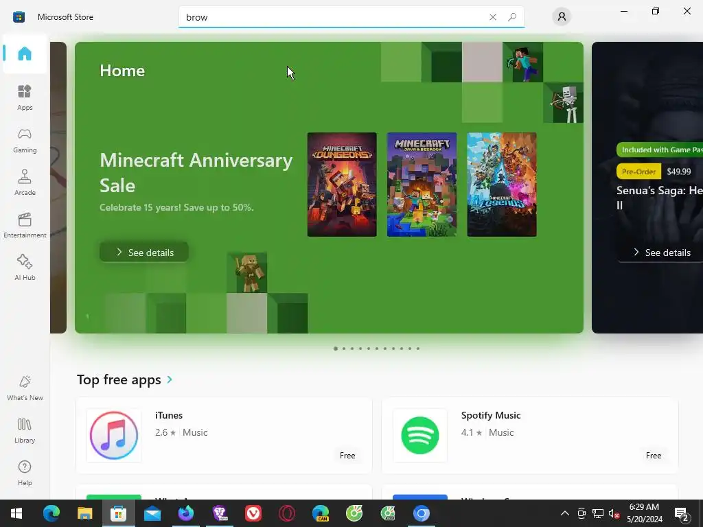
Task: Click 'Celebrate 15 years! Save up to 50%.' text
Action: point(176,207)
